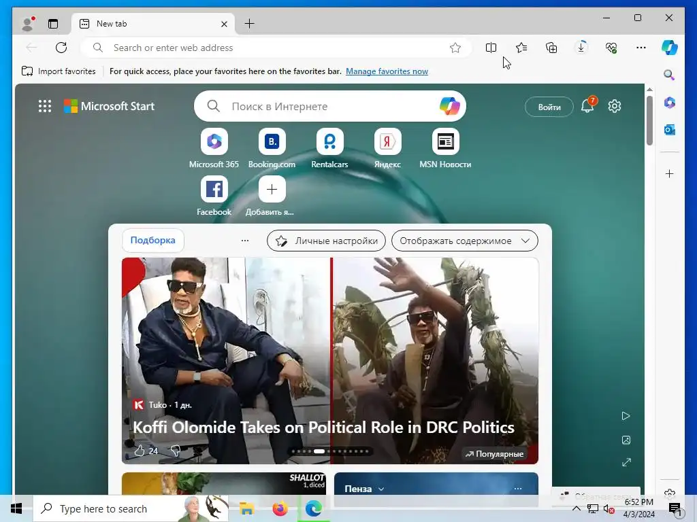Click the page vertical scrollbar
Image resolution: width=697 pixels, height=522 pixels.
click(x=649, y=120)
